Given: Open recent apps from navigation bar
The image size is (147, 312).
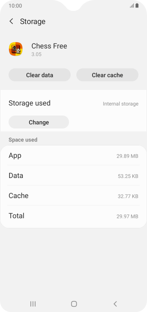Looking at the screenshot, I should [x=33, y=304].
